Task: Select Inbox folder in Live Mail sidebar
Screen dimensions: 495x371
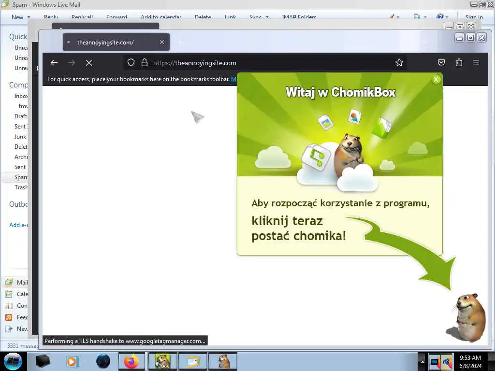Action: coord(20,96)
